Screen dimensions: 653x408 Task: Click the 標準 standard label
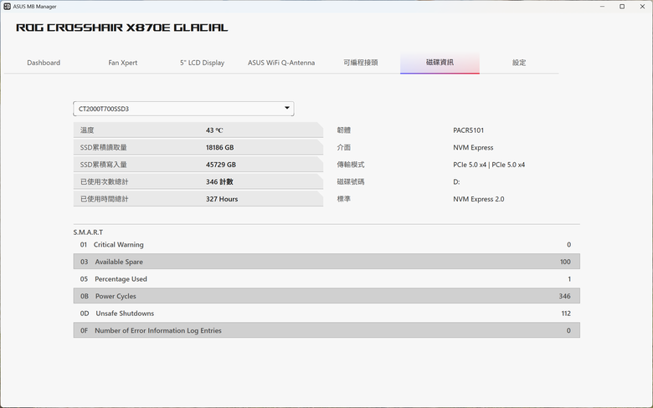343,199
